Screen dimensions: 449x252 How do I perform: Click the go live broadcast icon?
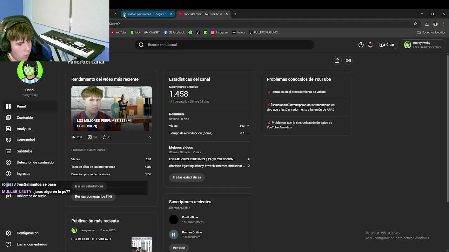[348, 60]
